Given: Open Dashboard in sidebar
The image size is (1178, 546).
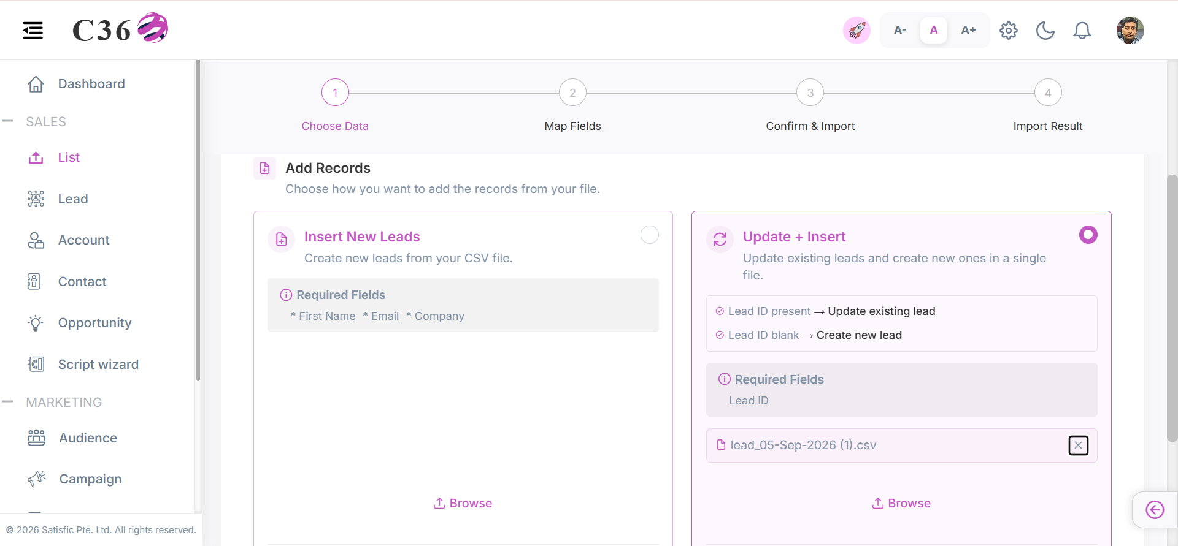Looking at the screenshot, I should pos(91,84).
